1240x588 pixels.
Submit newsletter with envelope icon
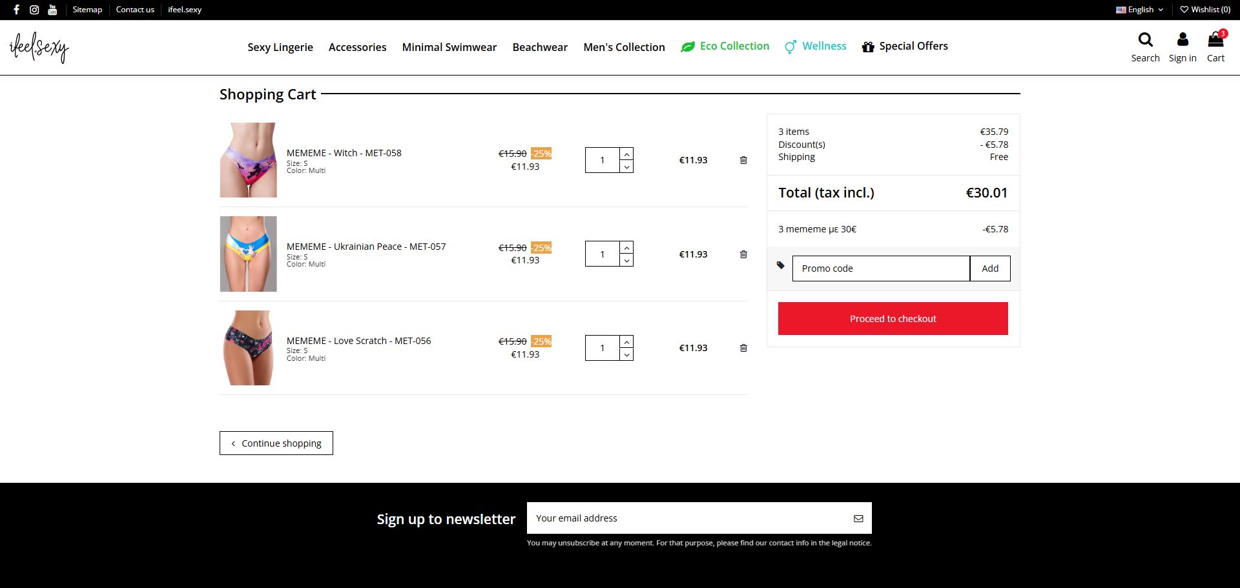point(858,518)
